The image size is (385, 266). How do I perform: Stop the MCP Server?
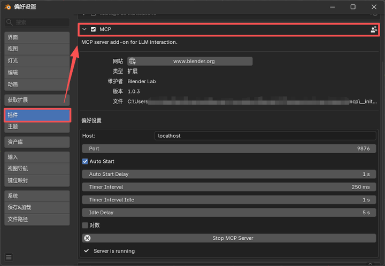click(x=229, y=238)
